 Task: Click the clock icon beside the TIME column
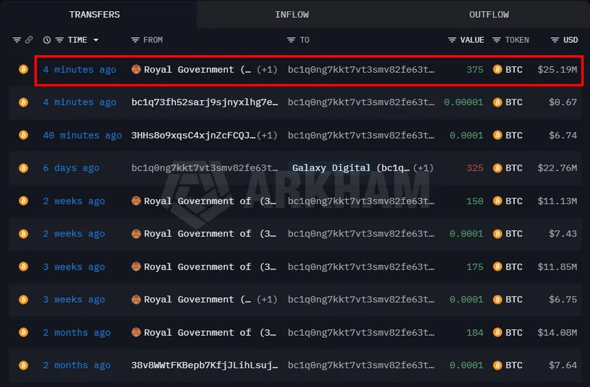click(46, 39)
